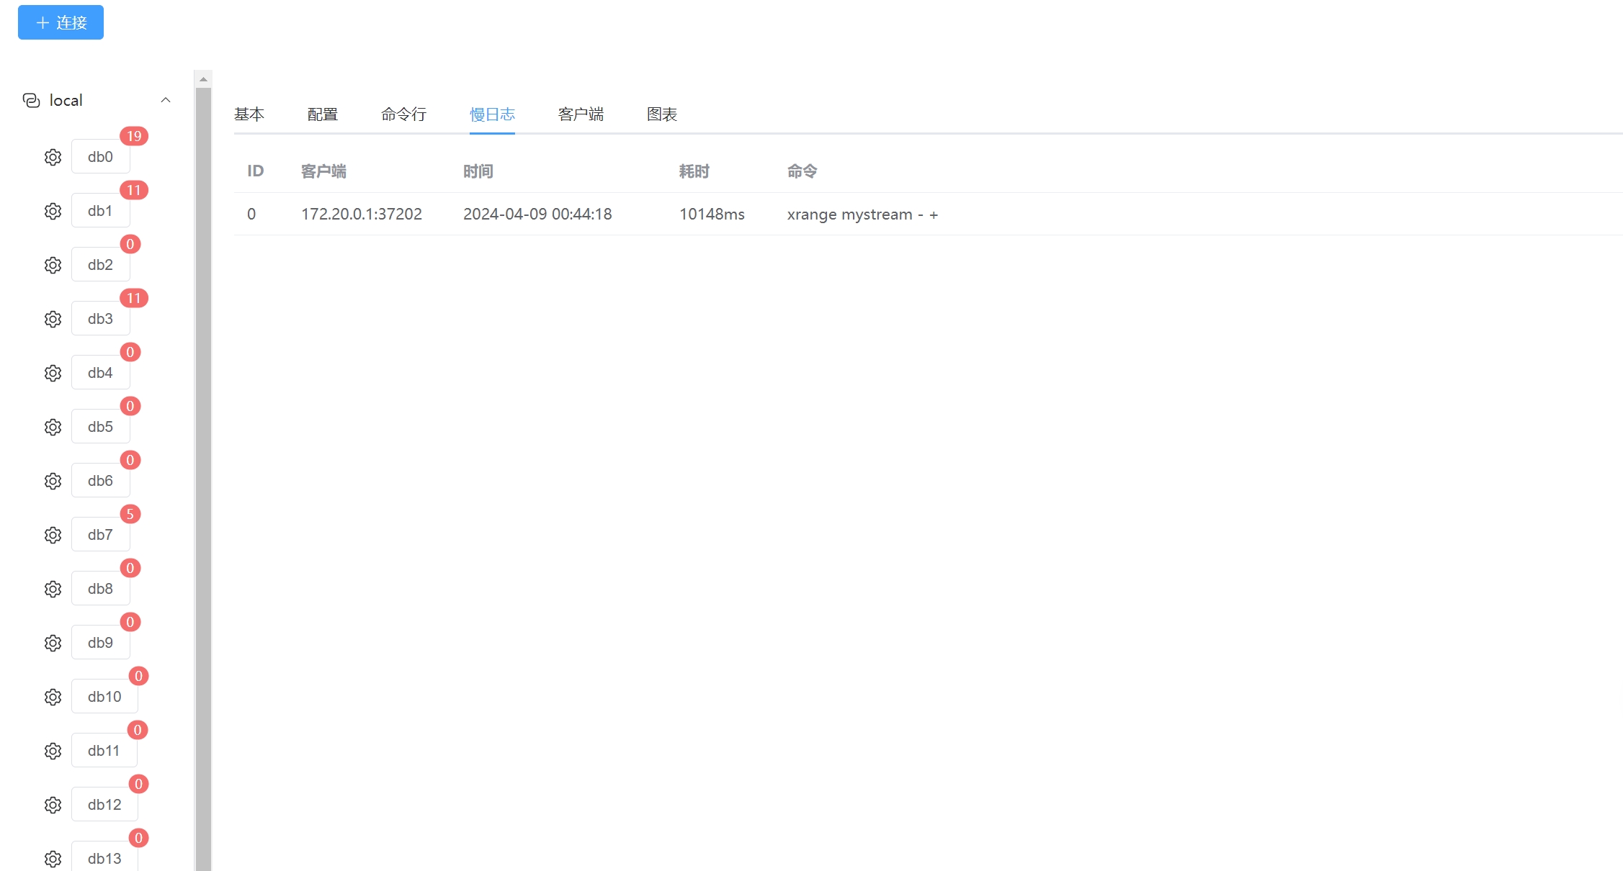Open the gear settings for db12

[53, 805]
